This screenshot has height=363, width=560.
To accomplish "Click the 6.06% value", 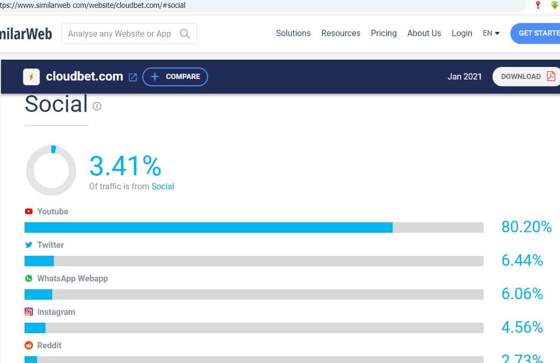I will [x=522, y=293].
